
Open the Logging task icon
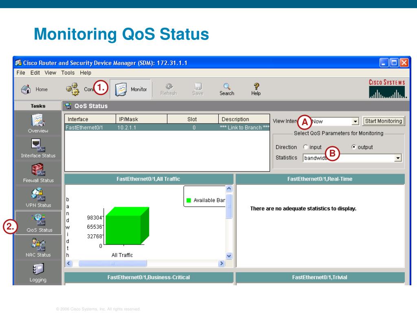pyautogui.click(x=38, y=269)
